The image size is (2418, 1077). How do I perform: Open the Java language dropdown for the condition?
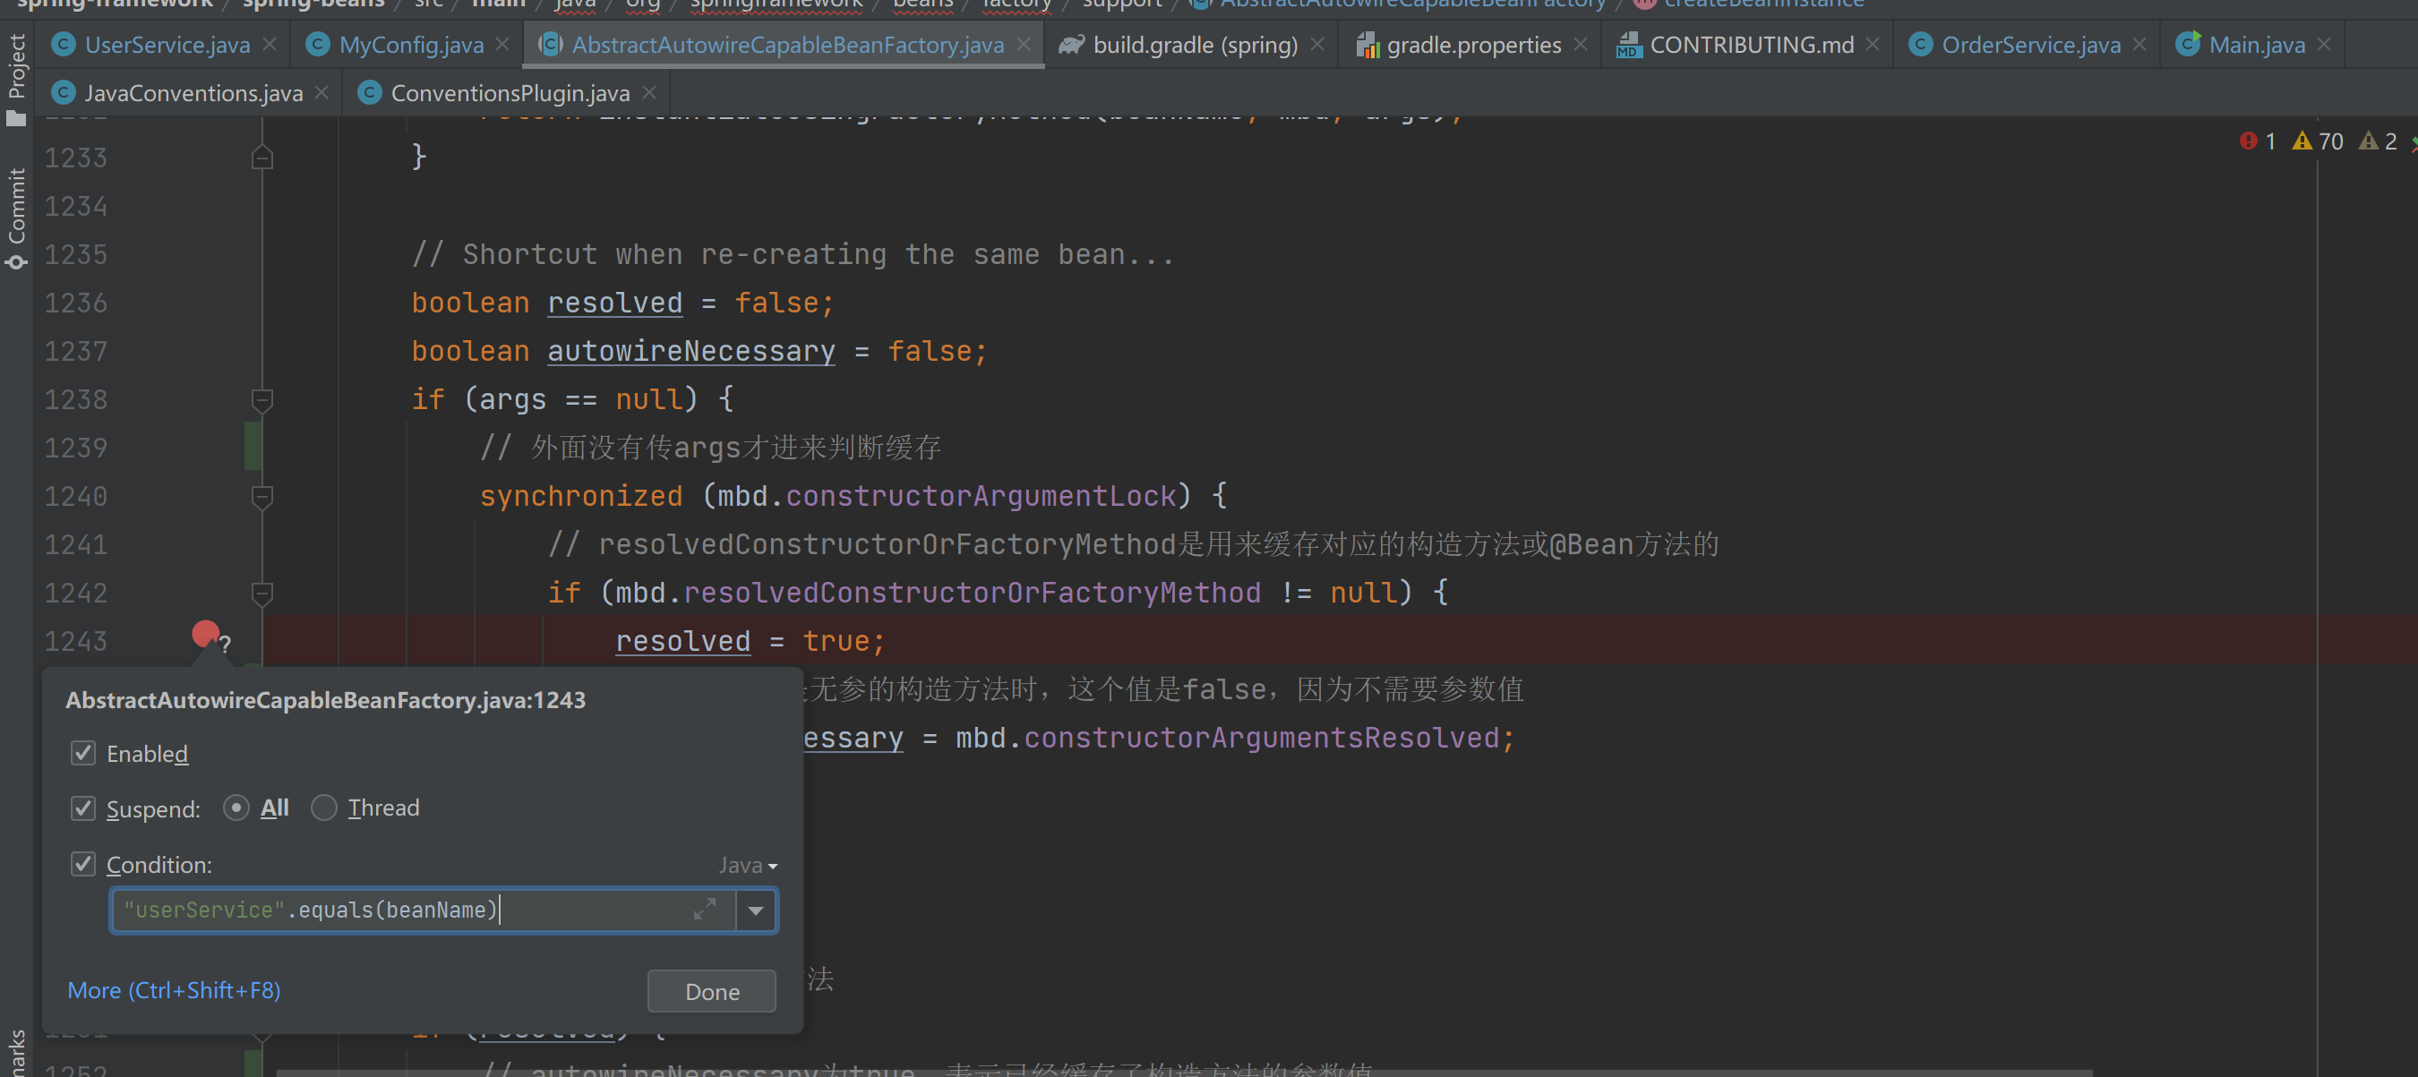point(748,865)
